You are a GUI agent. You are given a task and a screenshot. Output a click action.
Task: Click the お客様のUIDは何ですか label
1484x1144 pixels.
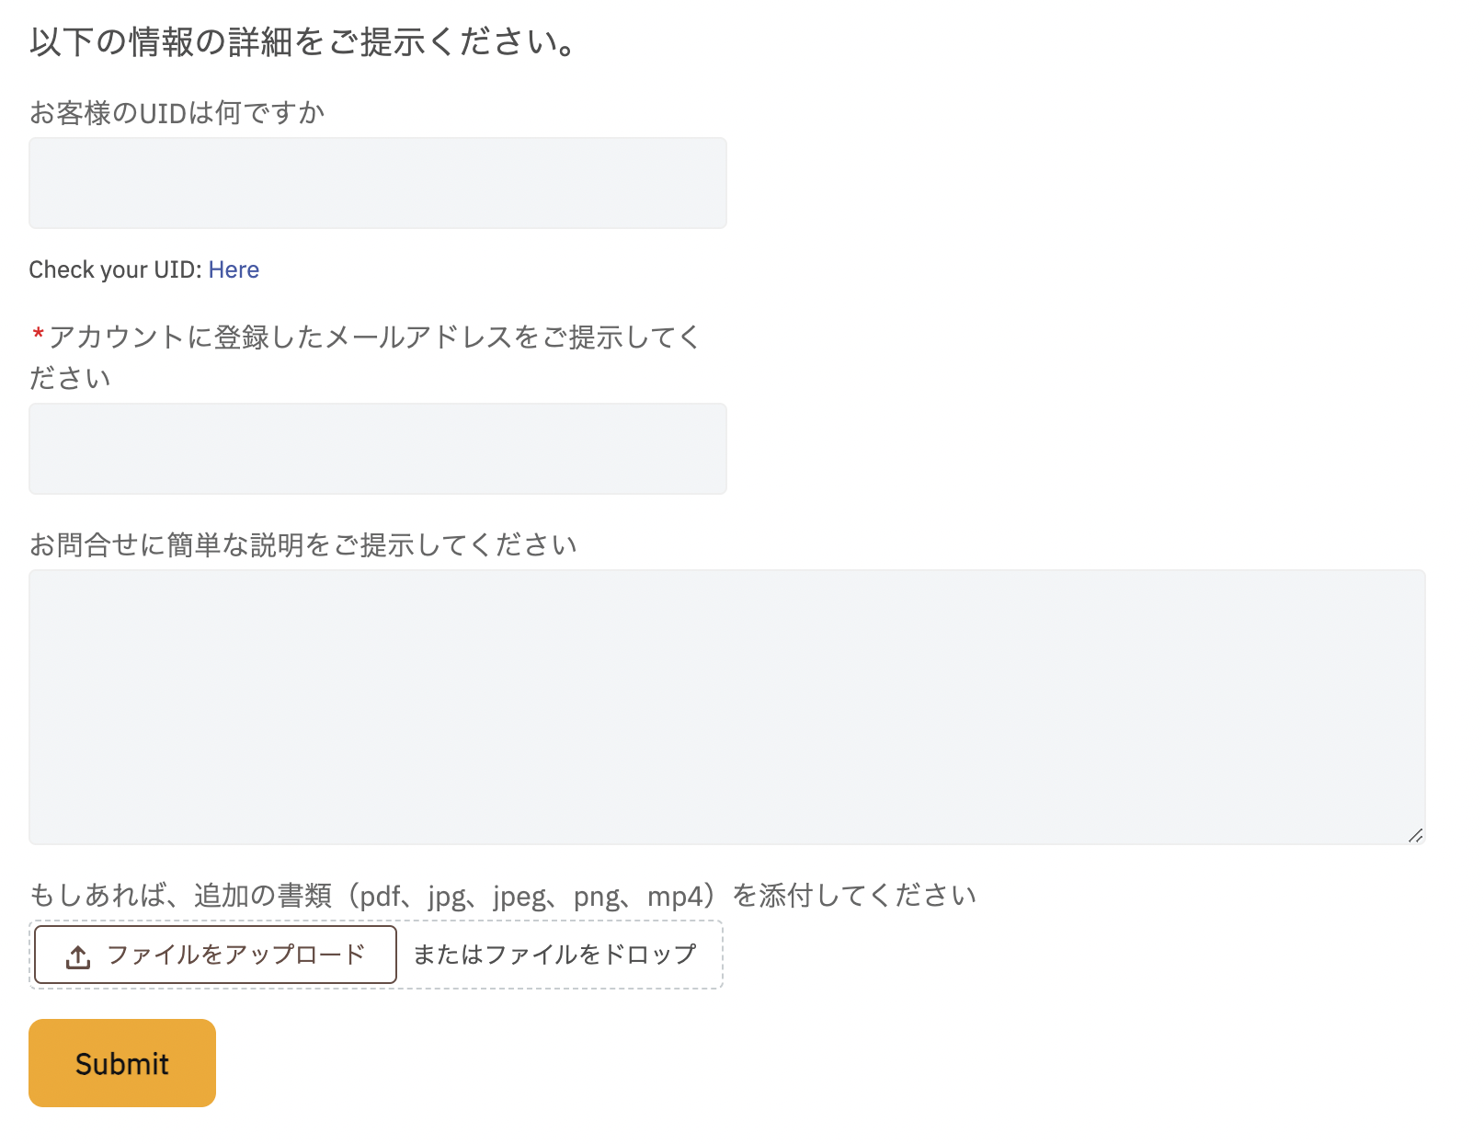coord(177,113)
